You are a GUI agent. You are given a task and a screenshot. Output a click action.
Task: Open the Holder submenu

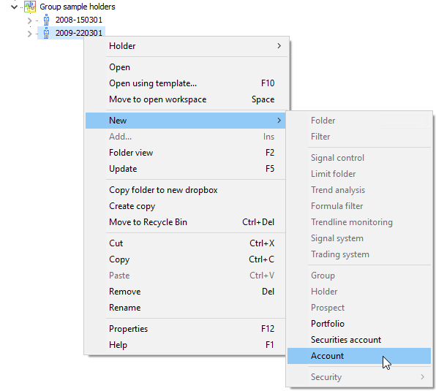186,46
